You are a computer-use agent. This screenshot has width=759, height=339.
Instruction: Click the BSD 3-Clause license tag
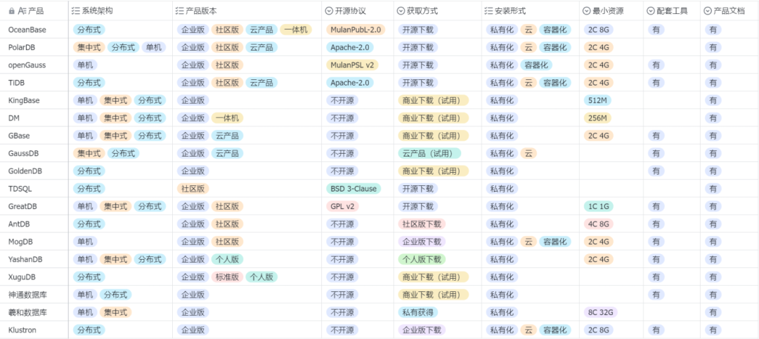pos(353,189)
